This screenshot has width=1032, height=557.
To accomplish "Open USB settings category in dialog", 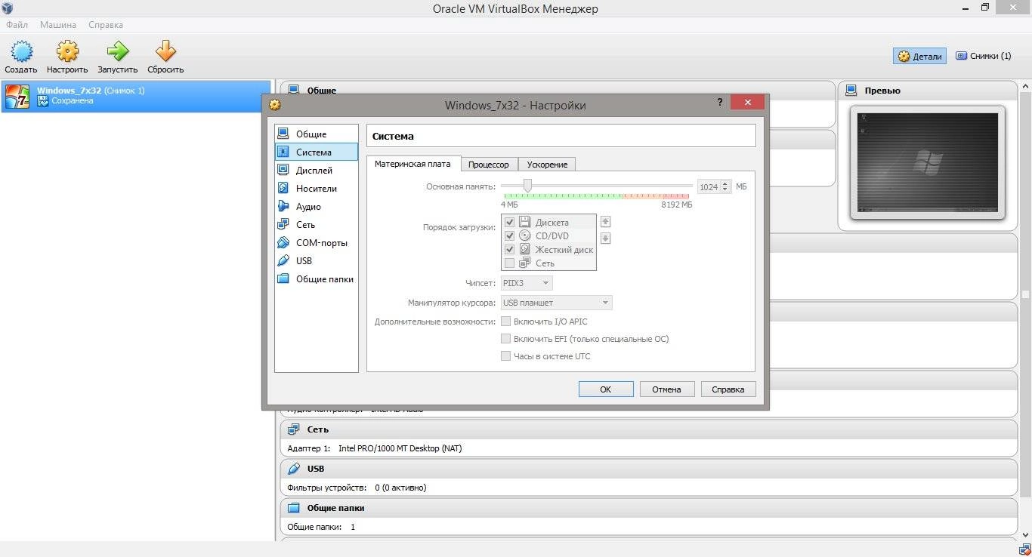I will (x=317, y=260).
